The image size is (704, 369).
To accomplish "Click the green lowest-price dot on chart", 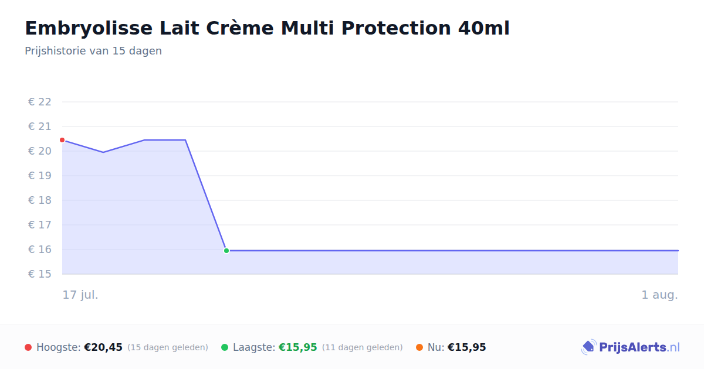I will (x=226, y=251).
